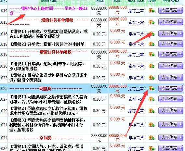Open item 增值业务超时24小时单
The image size is (185, 151).
[47, 44]
